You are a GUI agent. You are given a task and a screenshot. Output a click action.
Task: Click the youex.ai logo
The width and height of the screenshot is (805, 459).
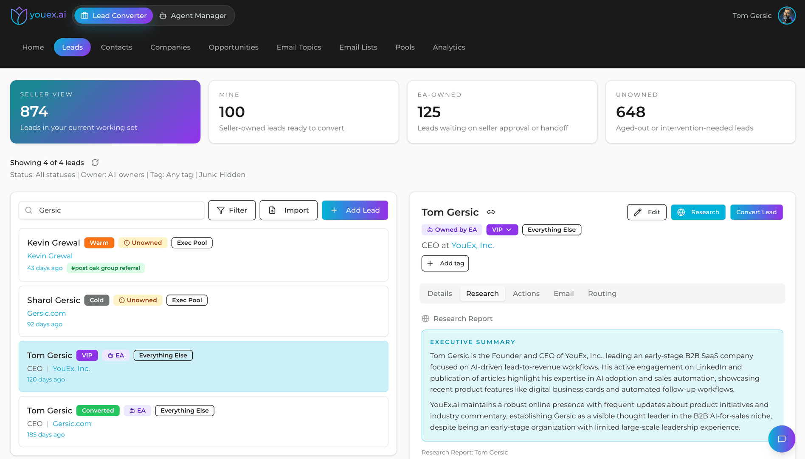tap(38, 15)
